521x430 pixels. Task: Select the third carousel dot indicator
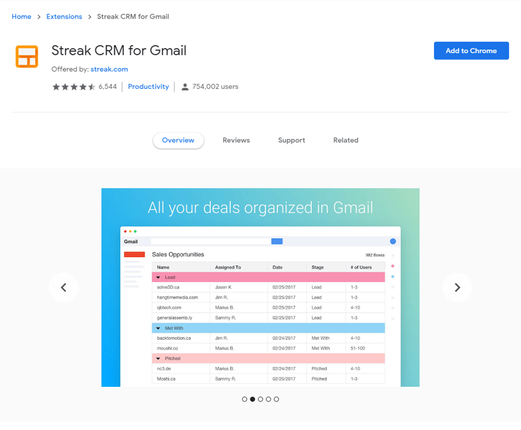pos(260,400)
